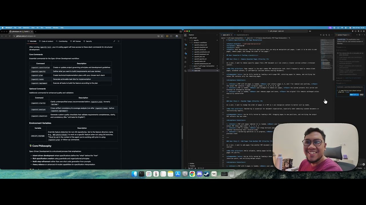Open speckit.constitution.md file
Image resolution: width=366 pixels, height=205 pixels.
point(202,52)
